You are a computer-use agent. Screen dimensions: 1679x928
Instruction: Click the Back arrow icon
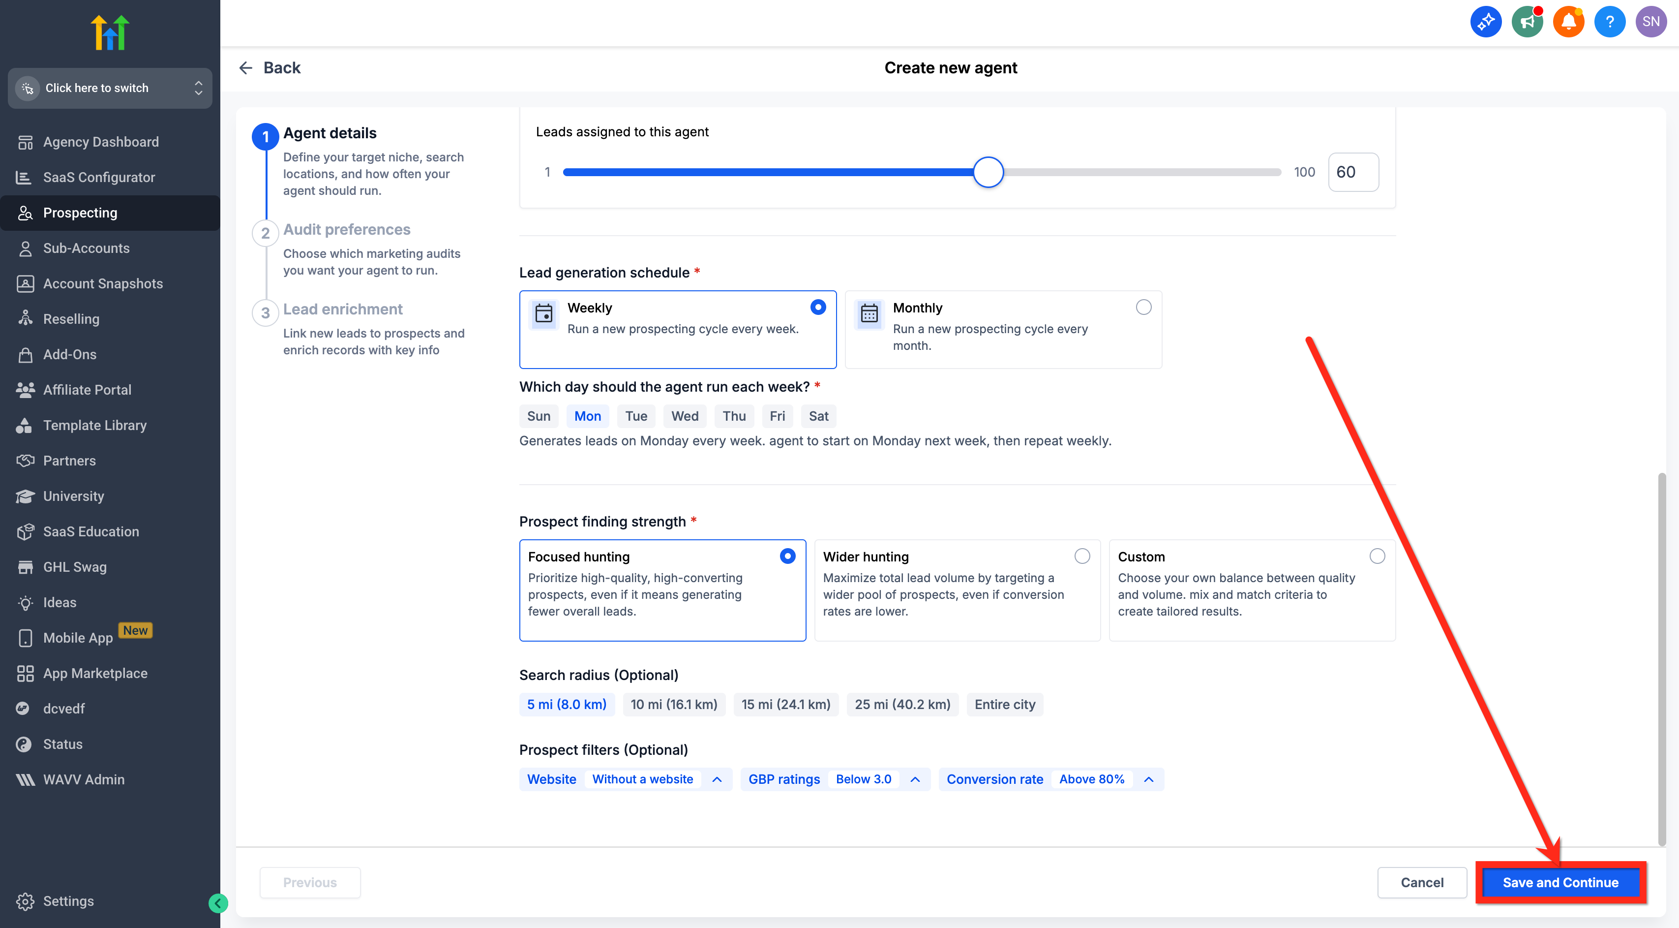coord(246,68)
